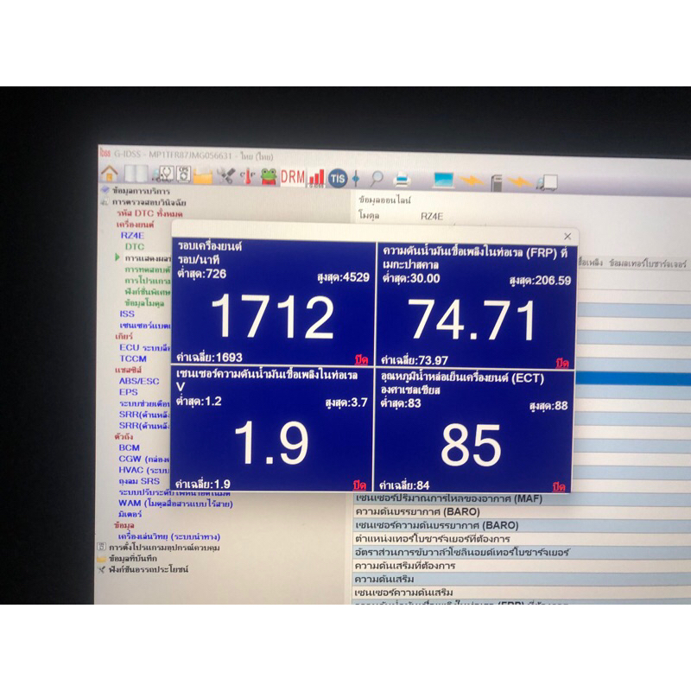This screenshot has width=691, height=691.
Task: Close the FRP 74.71 pressure panel
Action: tap(561, 362)
